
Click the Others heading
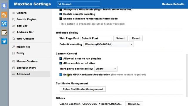tap(60, 98)
